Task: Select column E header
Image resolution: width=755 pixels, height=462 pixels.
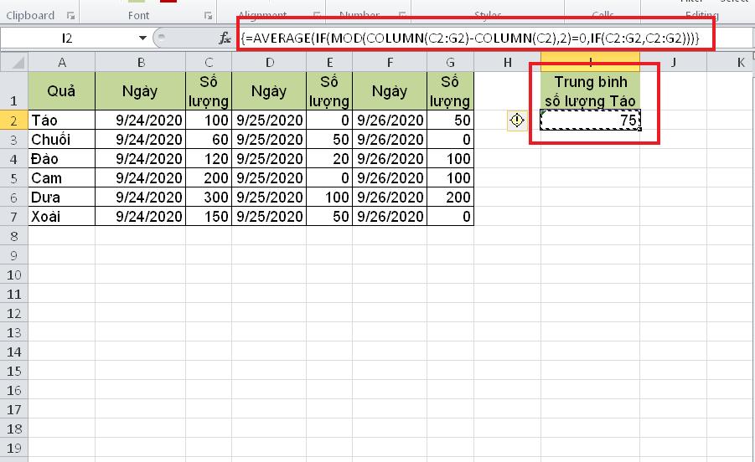Action: 329,62
